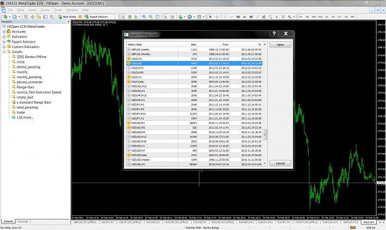Expand the Custom Indicators tree node

point(4,47)
